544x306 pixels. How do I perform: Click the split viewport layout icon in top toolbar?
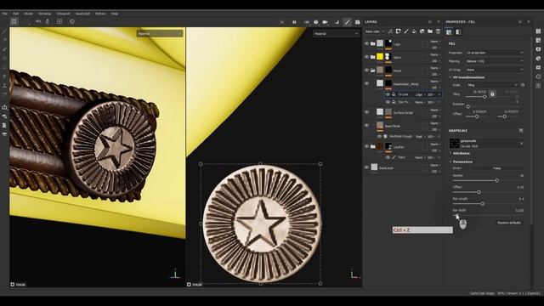(14, 21)
